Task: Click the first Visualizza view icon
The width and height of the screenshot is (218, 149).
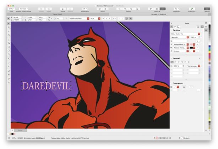Action: click(151, 9)
